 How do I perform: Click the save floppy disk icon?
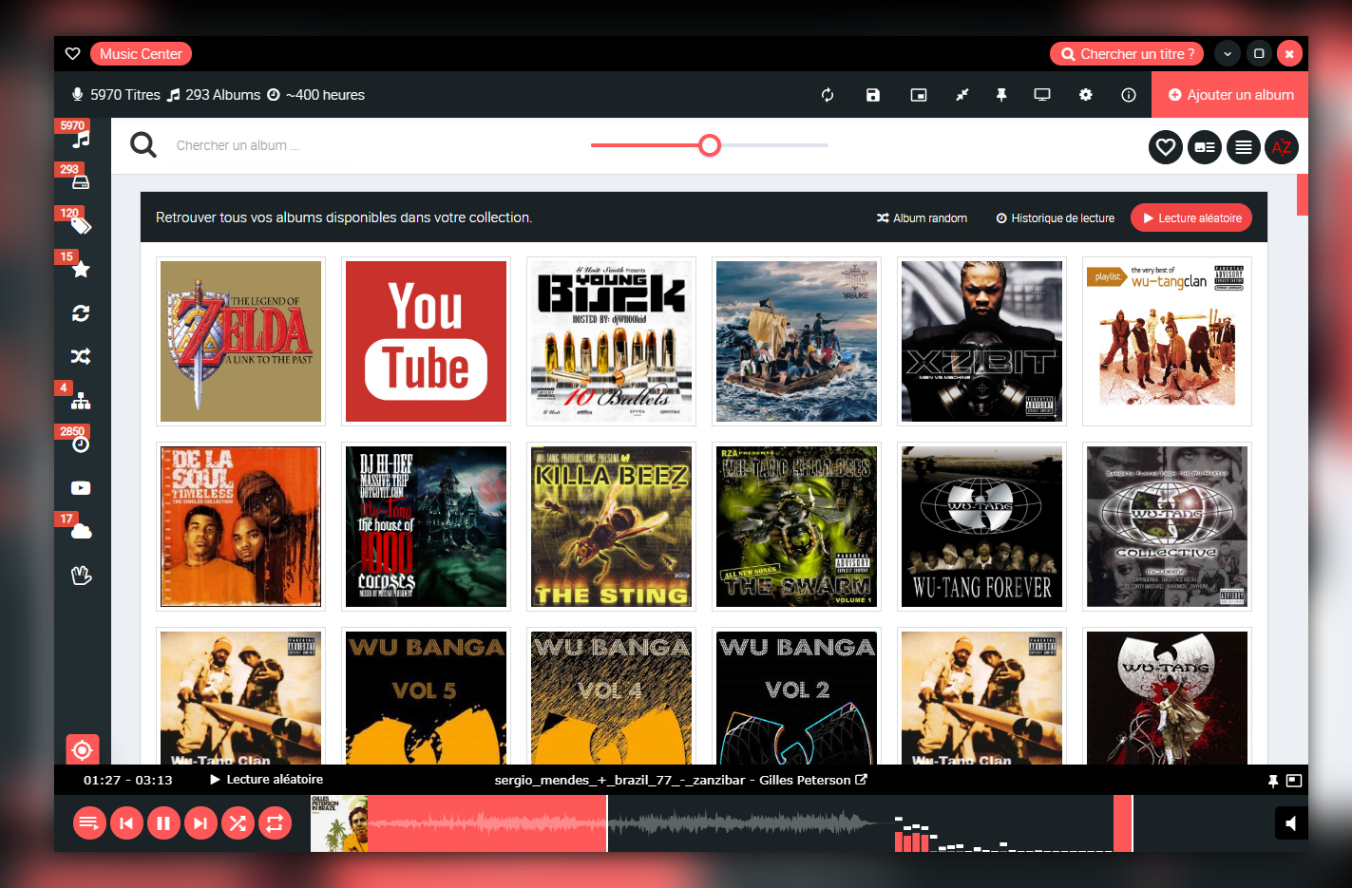(873, 95)
